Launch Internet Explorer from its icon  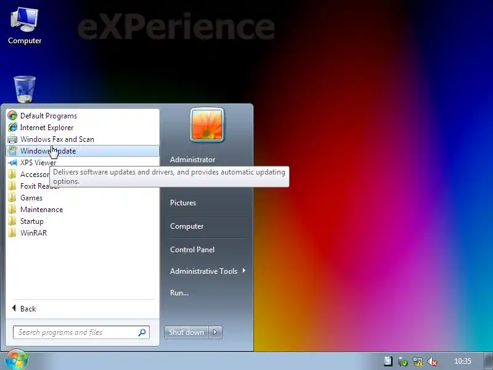point(12,128)
